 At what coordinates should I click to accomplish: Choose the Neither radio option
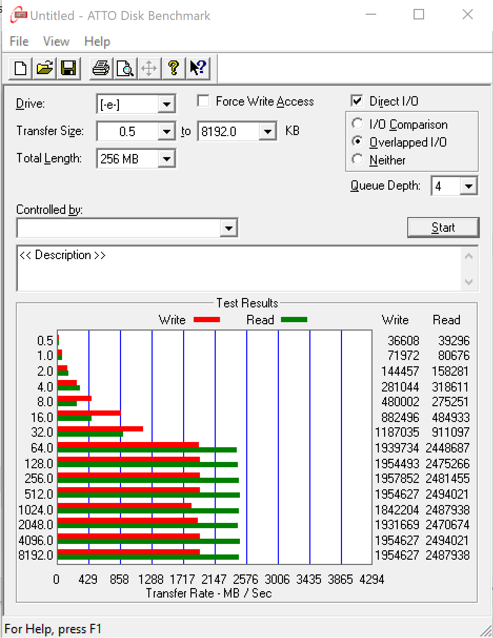coord(358,160)
